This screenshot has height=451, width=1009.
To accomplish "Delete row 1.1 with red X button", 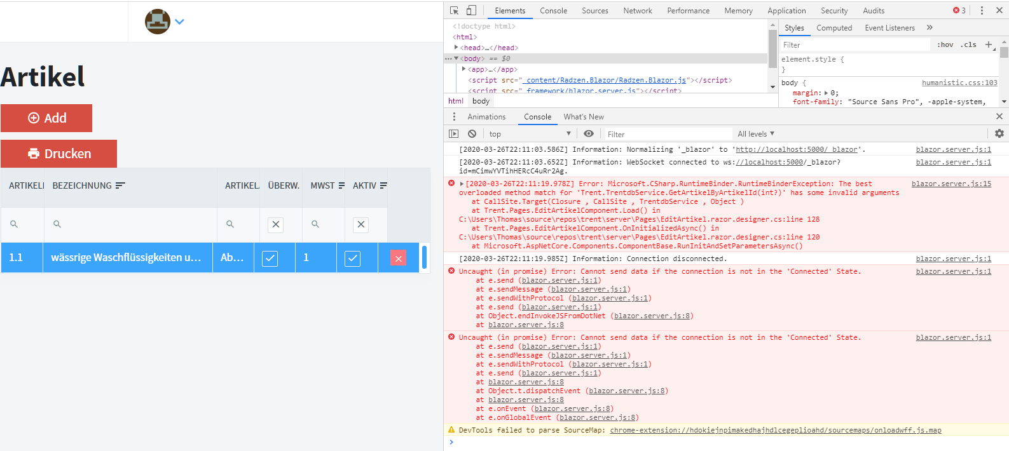I will pyautogui.click(x=398, y=258).
